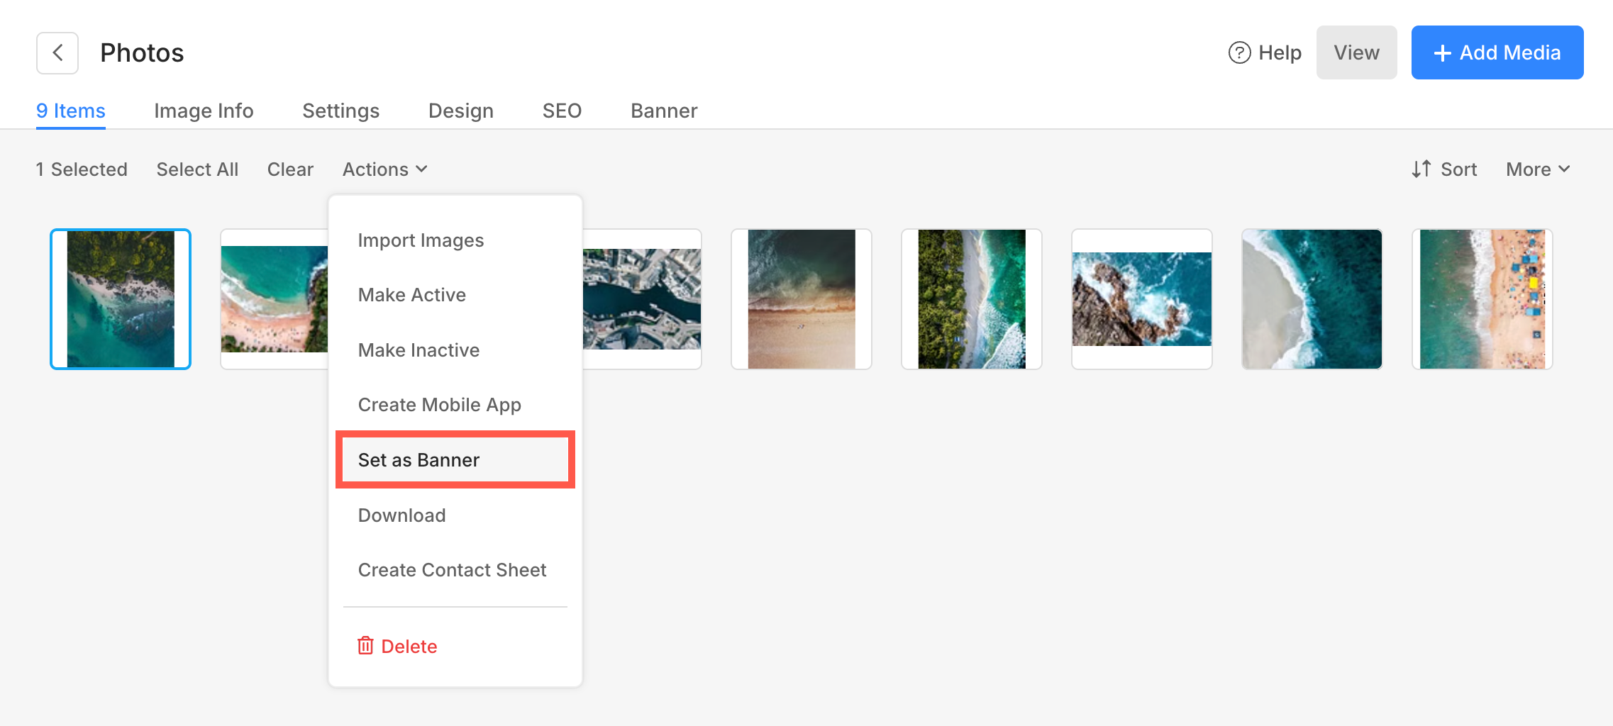This screenshot has width=1613, height=726.
Task: Go to the Design tab
Action: (460, 111)
